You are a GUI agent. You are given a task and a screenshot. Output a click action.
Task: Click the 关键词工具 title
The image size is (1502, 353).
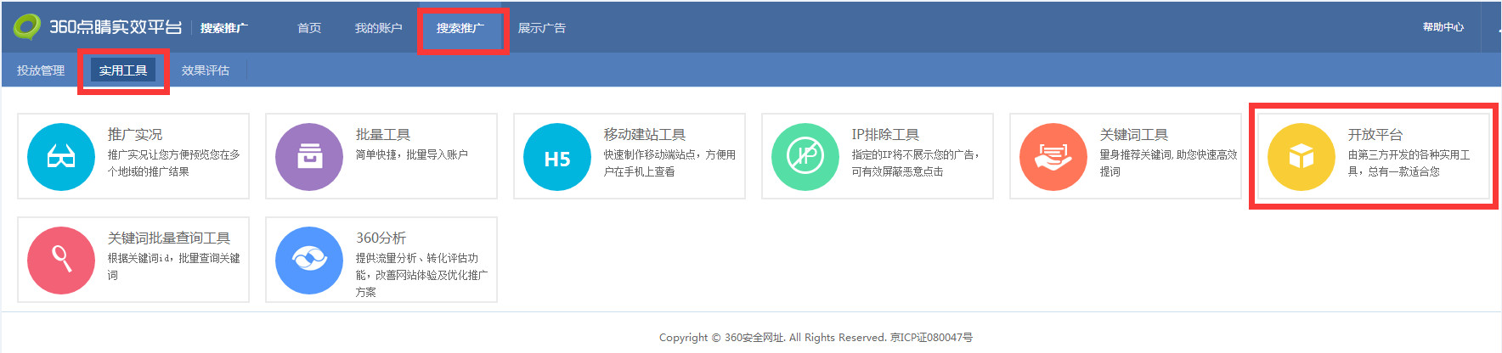click(1134, 135)
